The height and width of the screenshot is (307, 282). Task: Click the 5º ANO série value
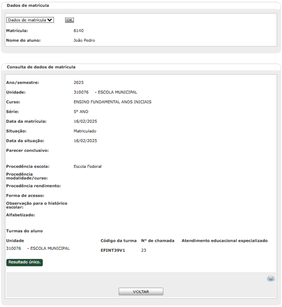pyautogui.click(x=81, y=112)
